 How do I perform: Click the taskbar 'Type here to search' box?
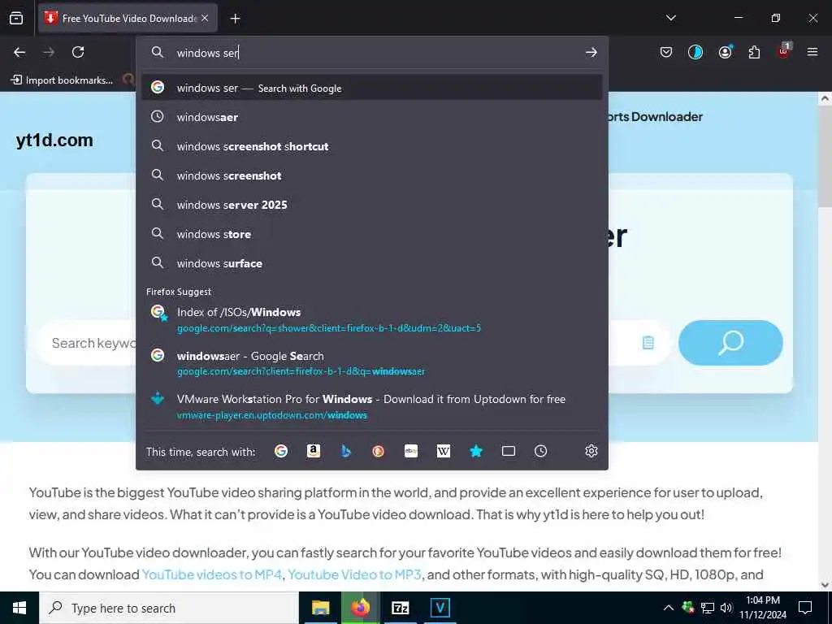(x=169, y=608)
